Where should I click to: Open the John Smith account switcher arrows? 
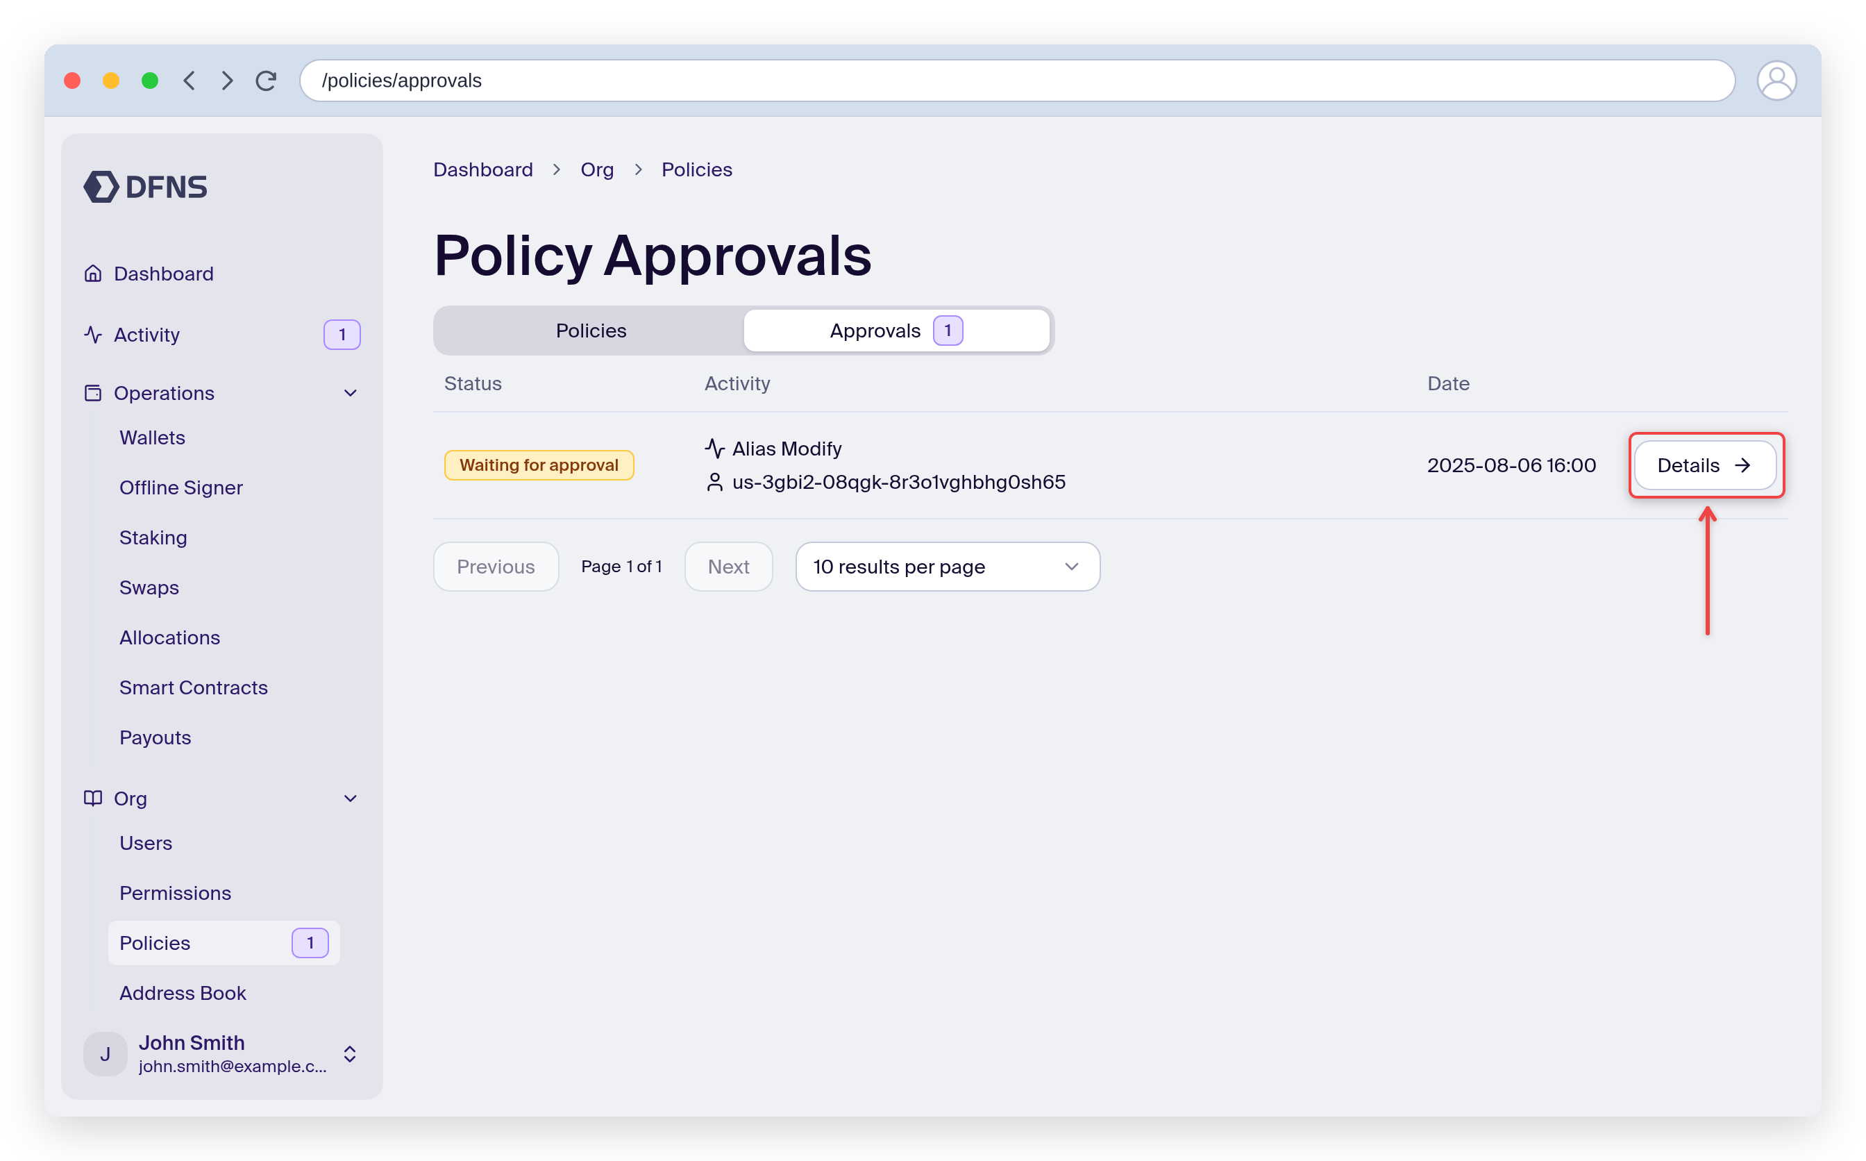[x=350, y=1054]
